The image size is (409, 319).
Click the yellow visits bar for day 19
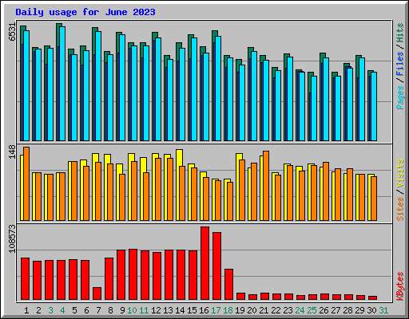(238, 187)
